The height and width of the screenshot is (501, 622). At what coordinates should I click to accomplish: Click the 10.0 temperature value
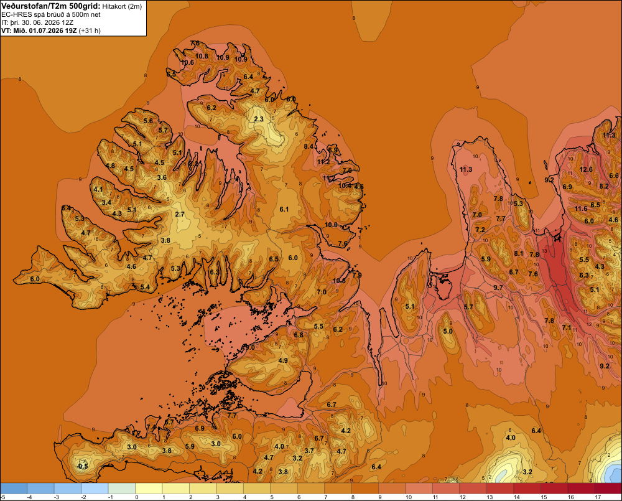tap(332, 225)
